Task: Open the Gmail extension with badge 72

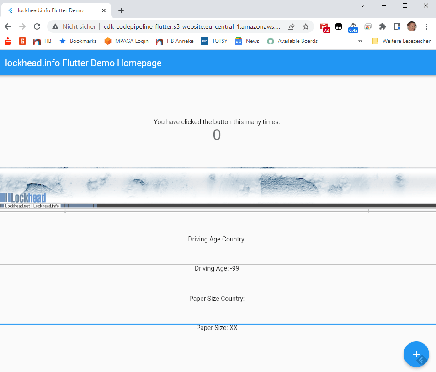Action: point(325,27)
